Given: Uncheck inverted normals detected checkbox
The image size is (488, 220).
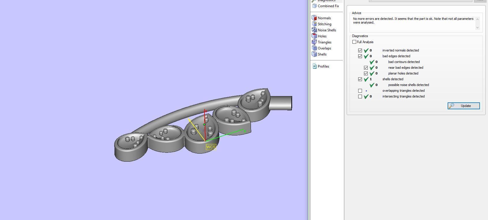Looking at the screenshot, I should click(360, 50).
